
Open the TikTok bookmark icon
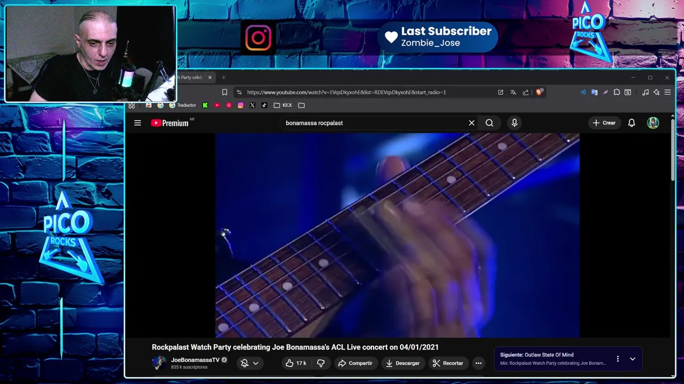pos(264,105)
